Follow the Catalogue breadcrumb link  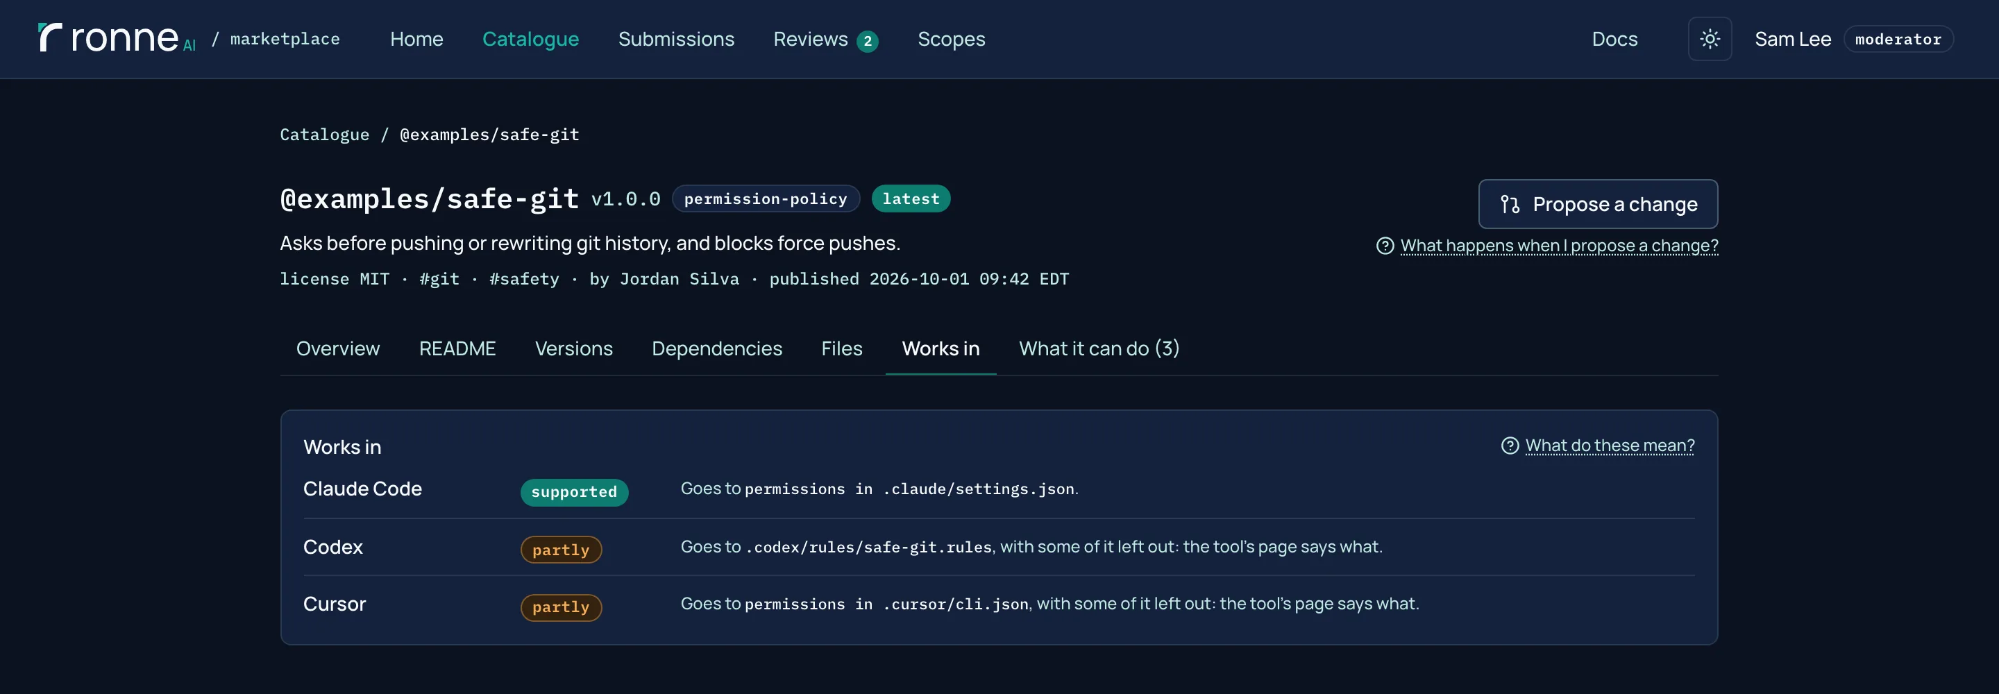point(324,135)
